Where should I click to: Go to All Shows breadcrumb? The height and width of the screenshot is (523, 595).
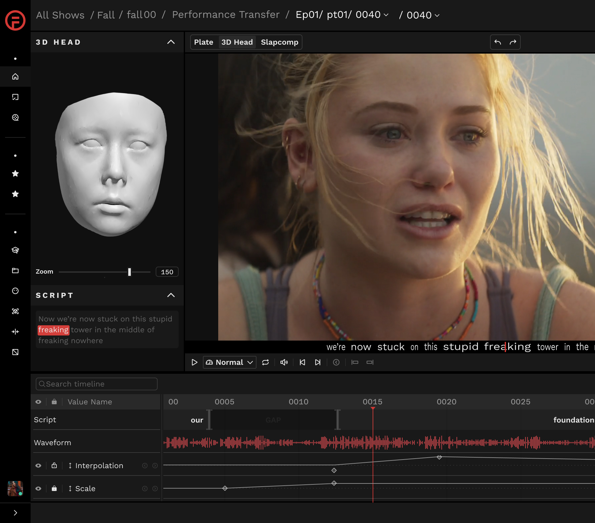coord(60,15)
